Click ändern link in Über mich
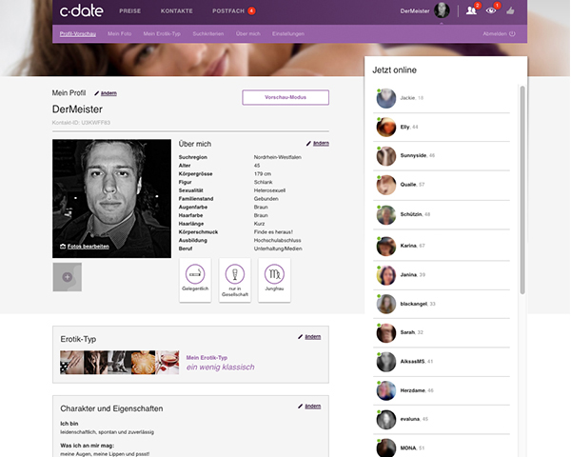 tap(322, 144)
